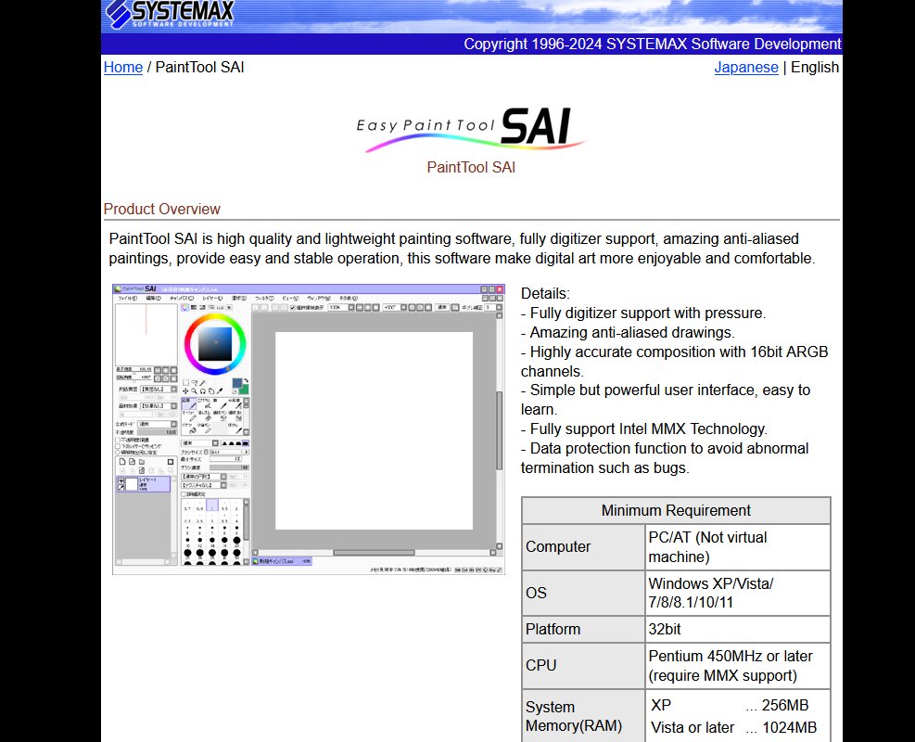Click the new layer icon in SAI layer panel
Image resolution: width=915 pixels, height=742 pixels.
point(122,461)
